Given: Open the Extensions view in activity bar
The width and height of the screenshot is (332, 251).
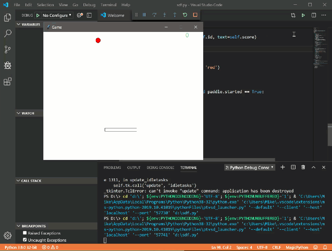Looking at the screenshot, I should tap(8, 82).
